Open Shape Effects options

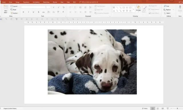[x=154, y=13]
